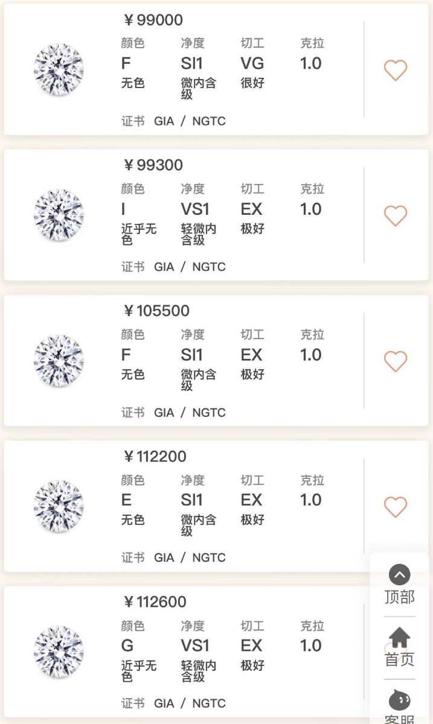Add the ¥105500 diamond to favorites
The height and width of the screenshot is (724, 433).
[396, 361]
